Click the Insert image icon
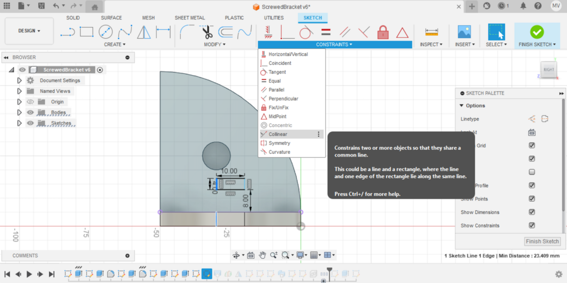This screenshot has height=283, width=567. click(464, 32)
